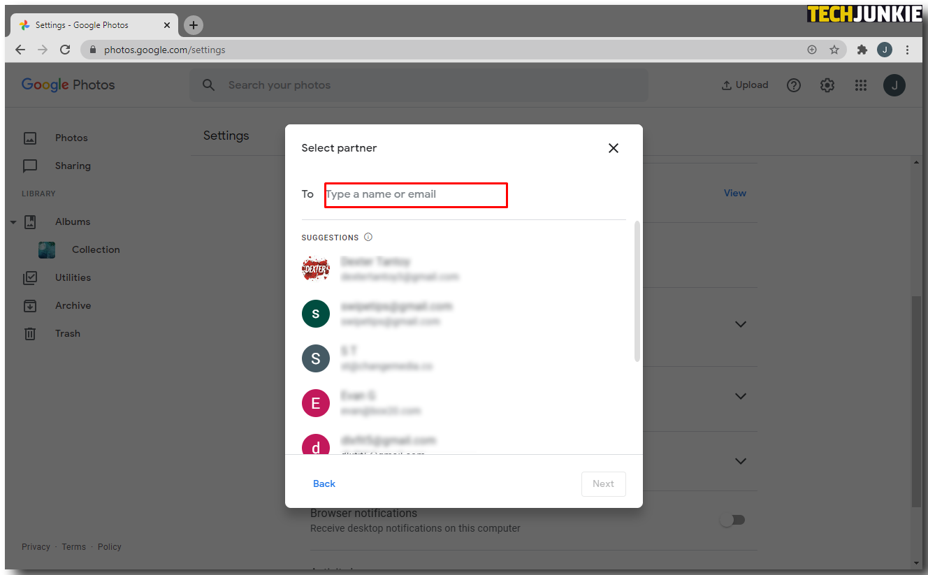Select the Dexter avatar suggestion
Image resolution: width=928 pixels, height=575 pixels.
[x=316, y=268]
